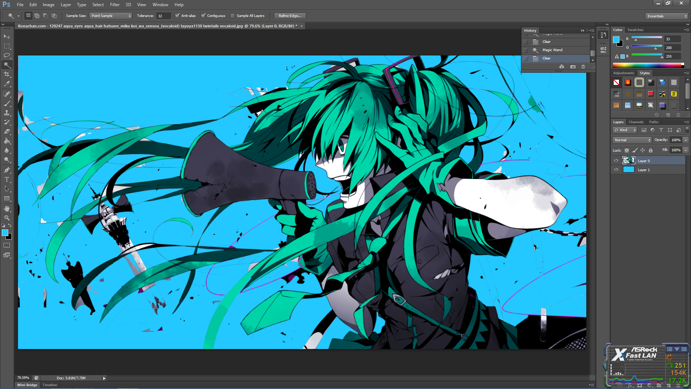Pick the Eyedropper tool
691x389 pixels.
[x=7, y=84]
